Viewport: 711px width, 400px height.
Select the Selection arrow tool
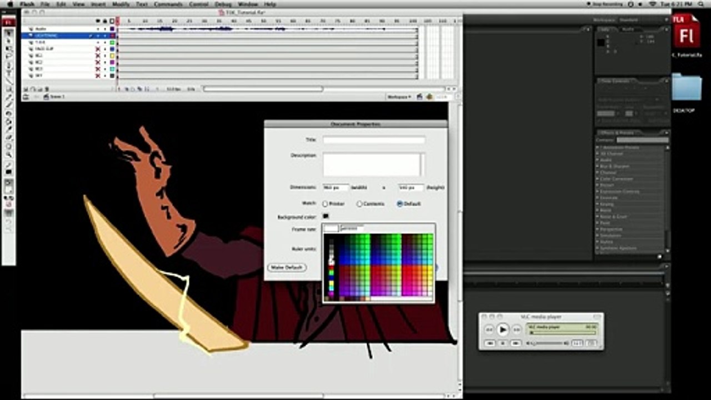pyautogui.click(x=9, y=33)
